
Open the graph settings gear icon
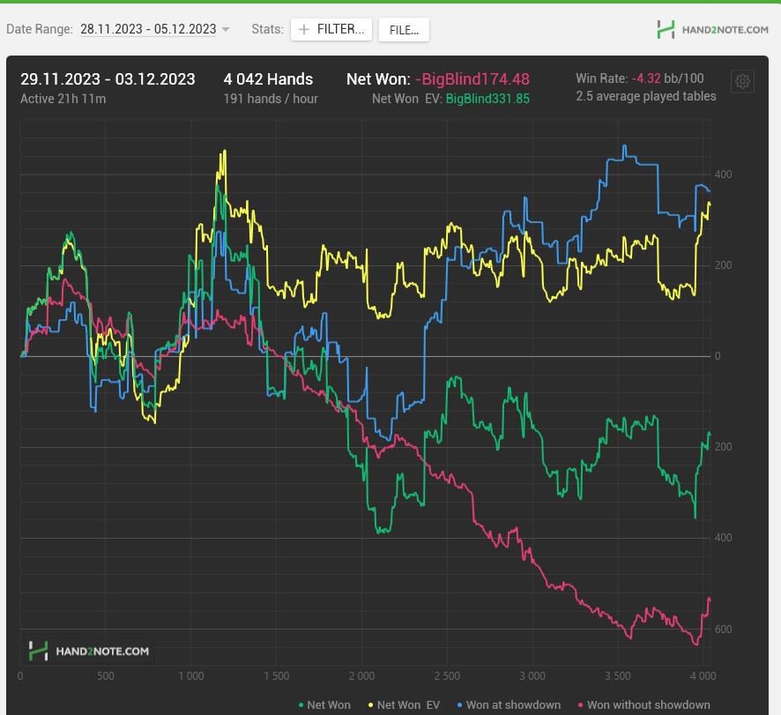[742, 81]
